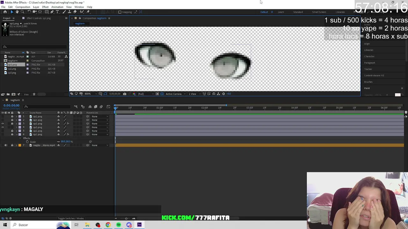This screenshot has height=229, width=408.
Task: Open the Animation menu
Action: click(x=57, y=7)
